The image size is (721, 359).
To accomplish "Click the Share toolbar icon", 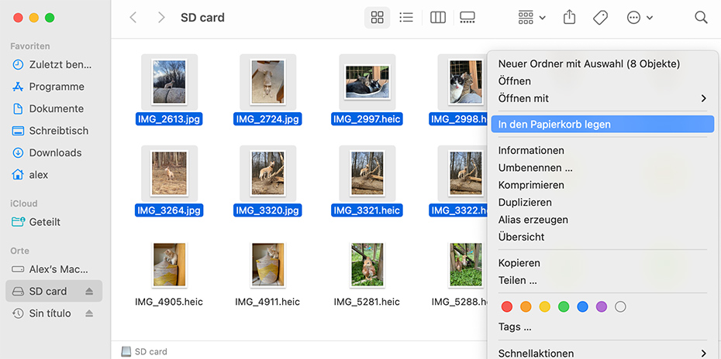I will click(x=570, y=17).
